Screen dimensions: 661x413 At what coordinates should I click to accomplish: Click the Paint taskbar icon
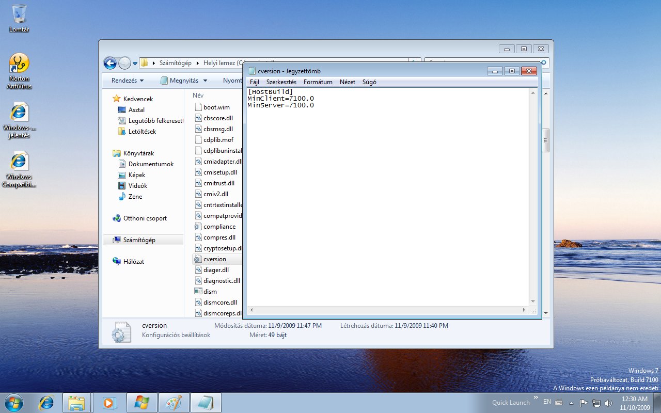point(174,402)
